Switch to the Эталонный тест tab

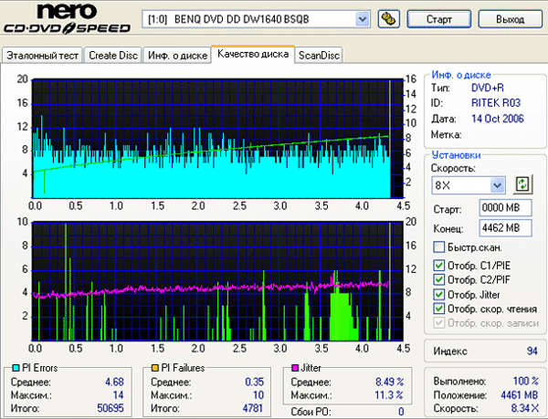pyautogui.click(x=43, y=56)
